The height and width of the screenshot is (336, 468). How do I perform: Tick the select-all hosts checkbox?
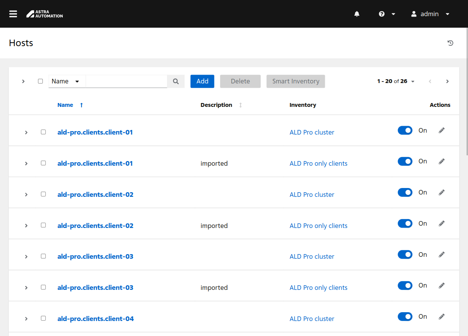(x=40, y=81)
